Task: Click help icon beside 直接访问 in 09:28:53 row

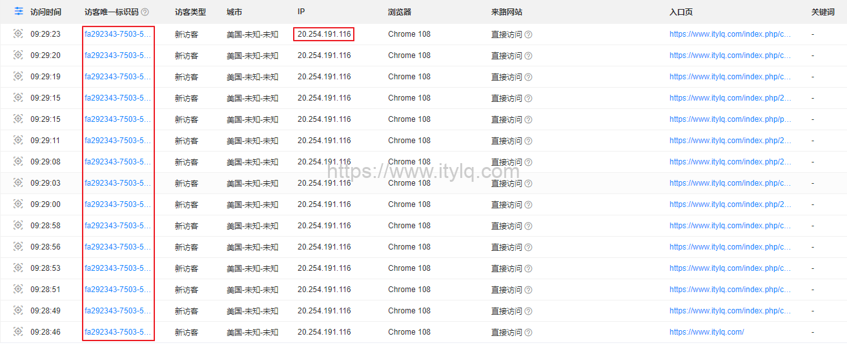Action: click(x=528, y=269)
